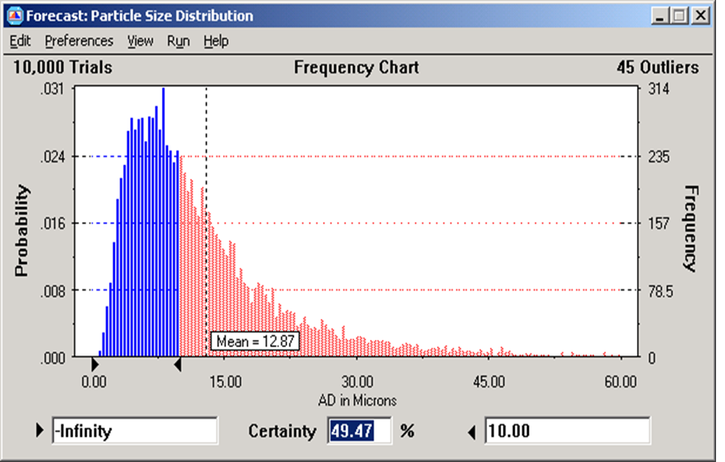Click the 45 Outliers text
Viewport: 725px width, 462px height.
657,68
